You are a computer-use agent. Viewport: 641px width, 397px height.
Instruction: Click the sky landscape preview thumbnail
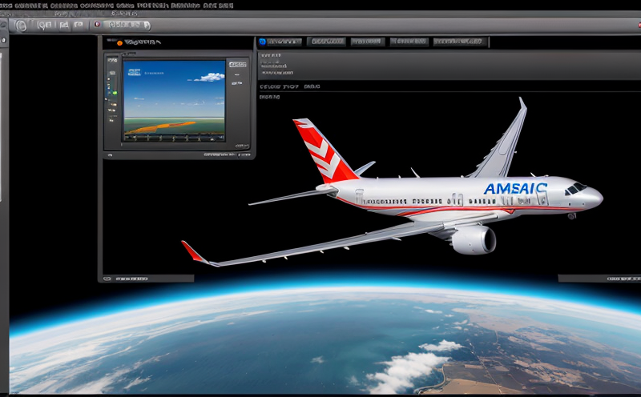pyautogui.click(x=174, y=101)
